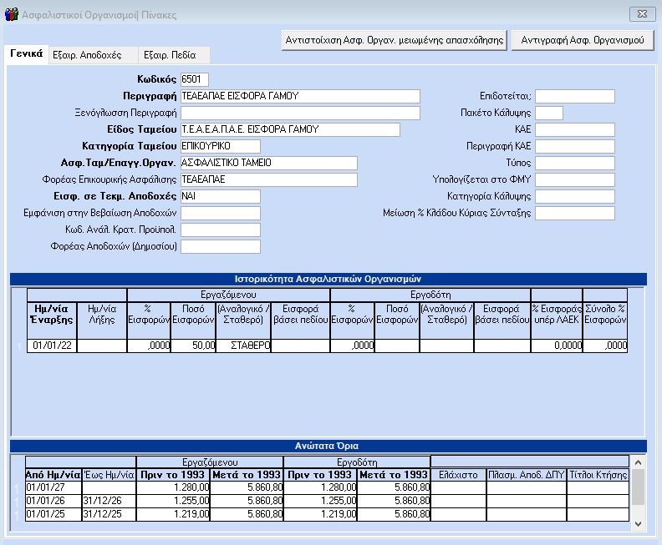
Task: Click the empty Ξενόγλωσση Περιγραφή field
Action: click(300, 113)
